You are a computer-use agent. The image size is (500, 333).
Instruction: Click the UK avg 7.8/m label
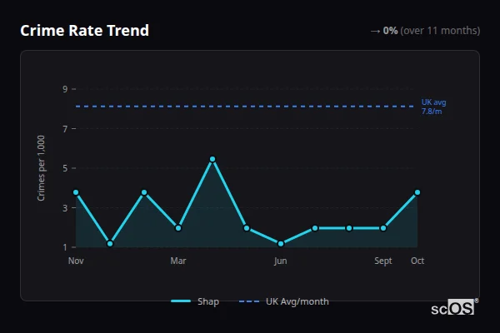tap(433, 107)
